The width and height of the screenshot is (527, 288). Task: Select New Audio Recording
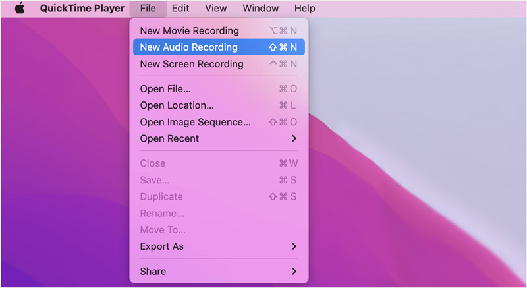[219, 47]
